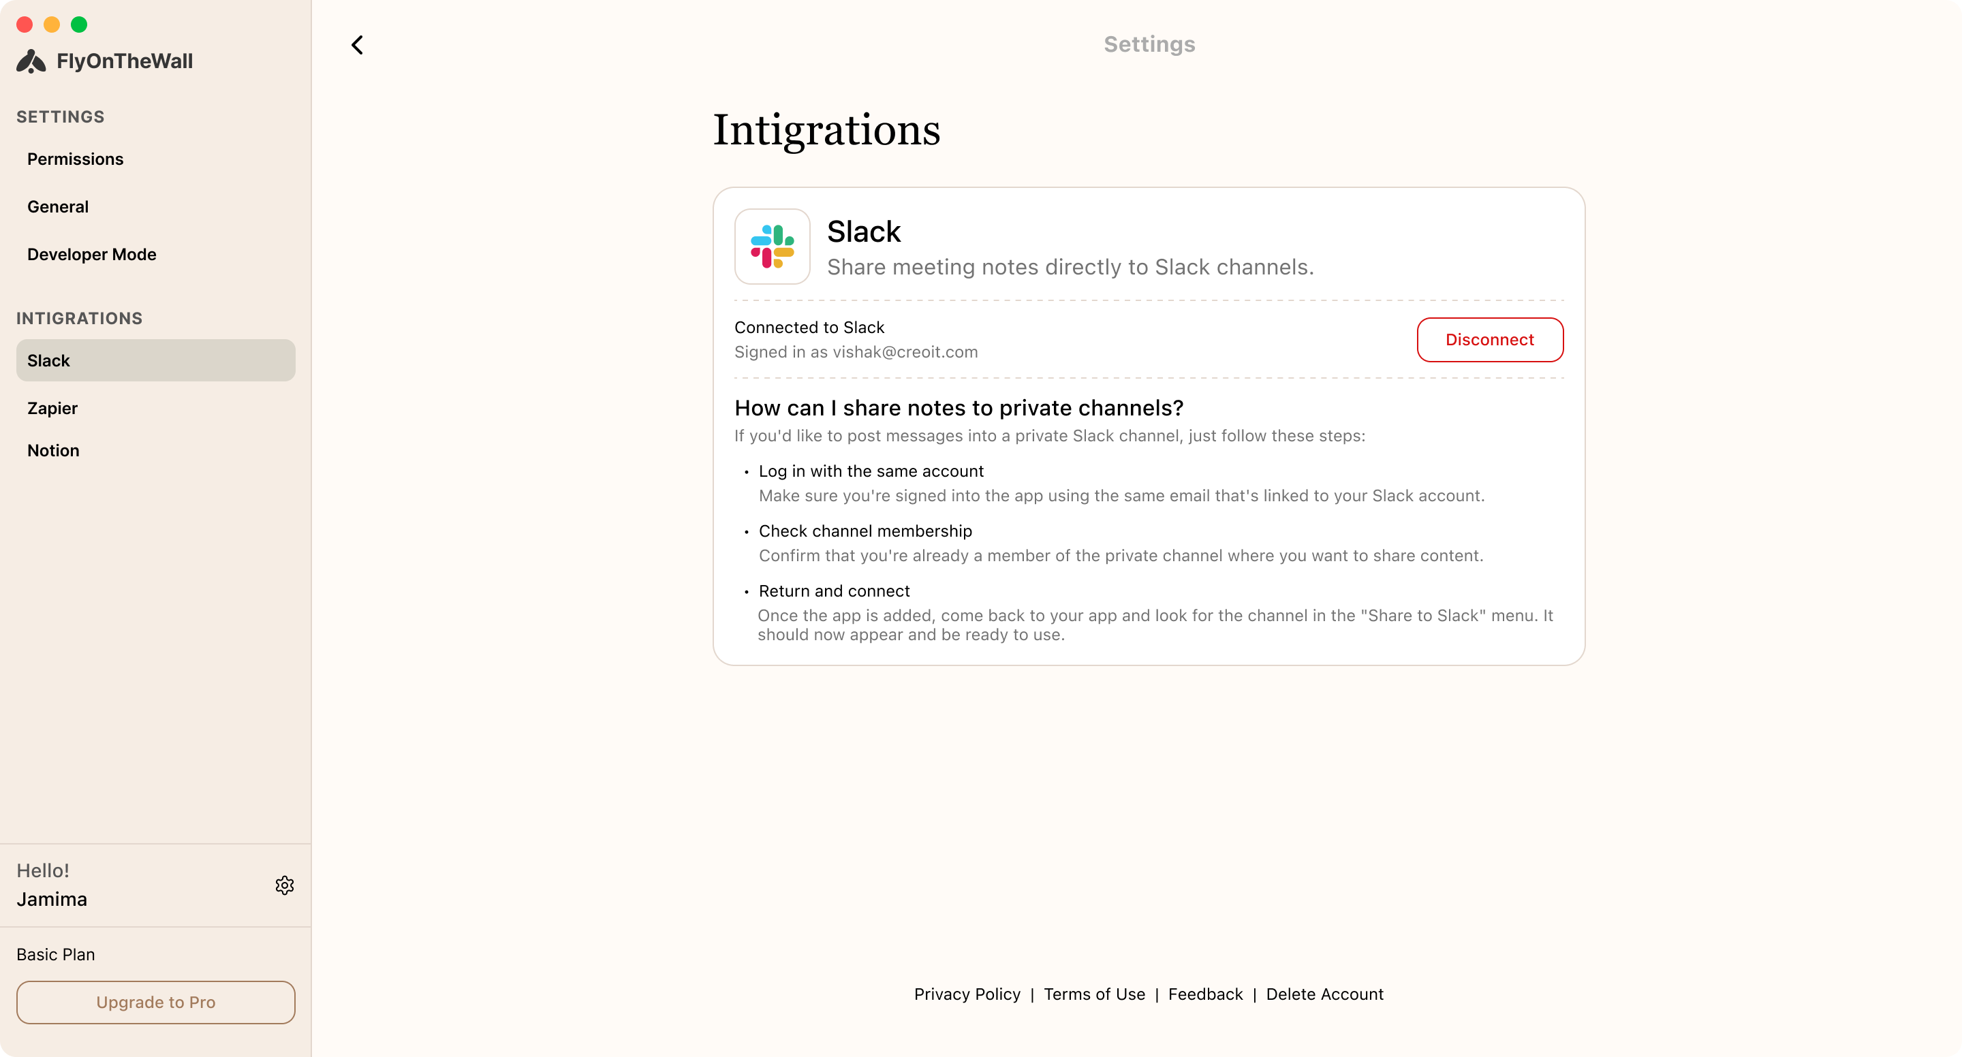Click 'Check channel membership' step

coord(865,531)
